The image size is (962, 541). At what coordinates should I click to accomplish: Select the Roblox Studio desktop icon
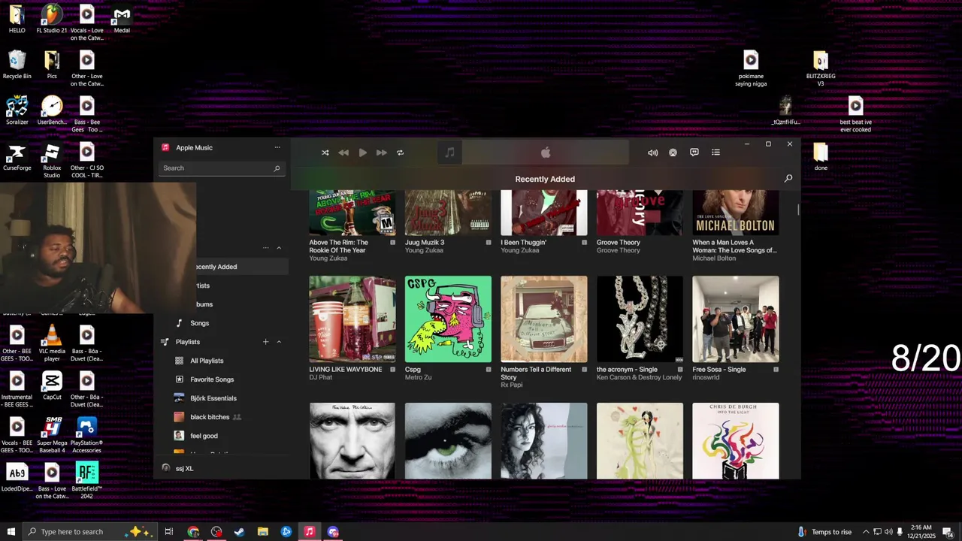coord(52,161)
